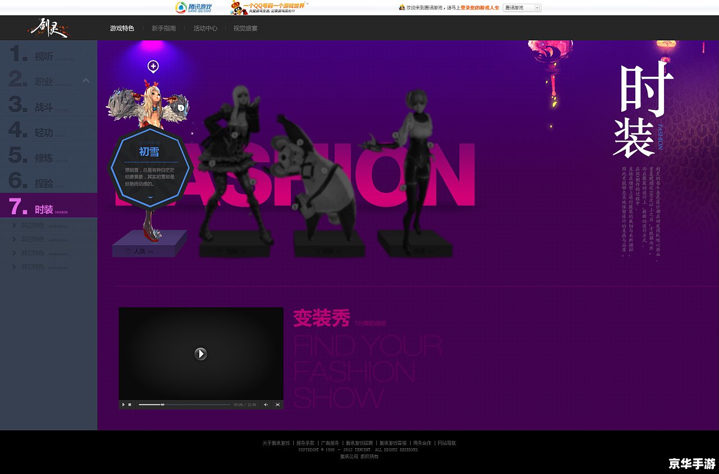Screen dimensions: 719x474
Task: Collapse the 职业 section chevron
Action: click(86, 81)
